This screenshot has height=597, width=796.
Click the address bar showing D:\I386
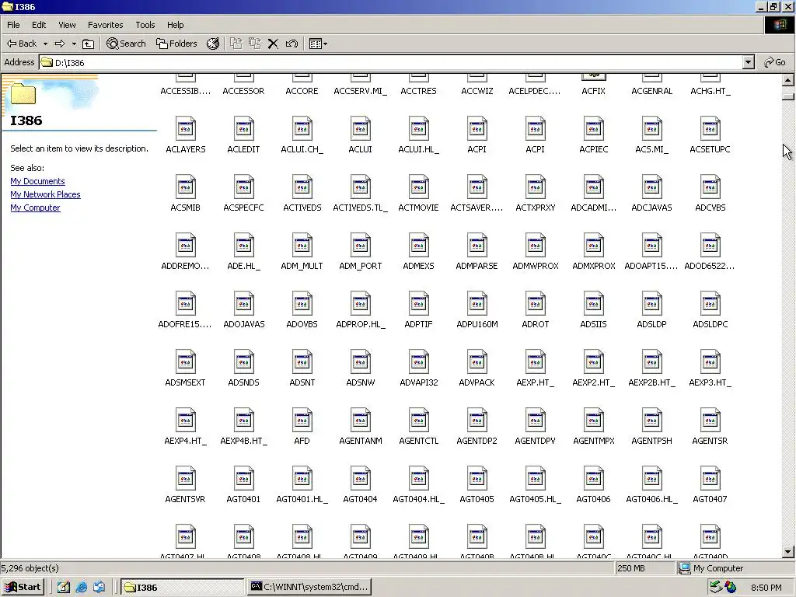click(x=391, y=62)
